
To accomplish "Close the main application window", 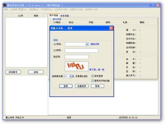I will click(x=158, y=5).
